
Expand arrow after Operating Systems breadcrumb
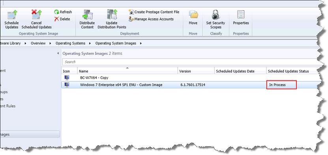tap(90, 43)
